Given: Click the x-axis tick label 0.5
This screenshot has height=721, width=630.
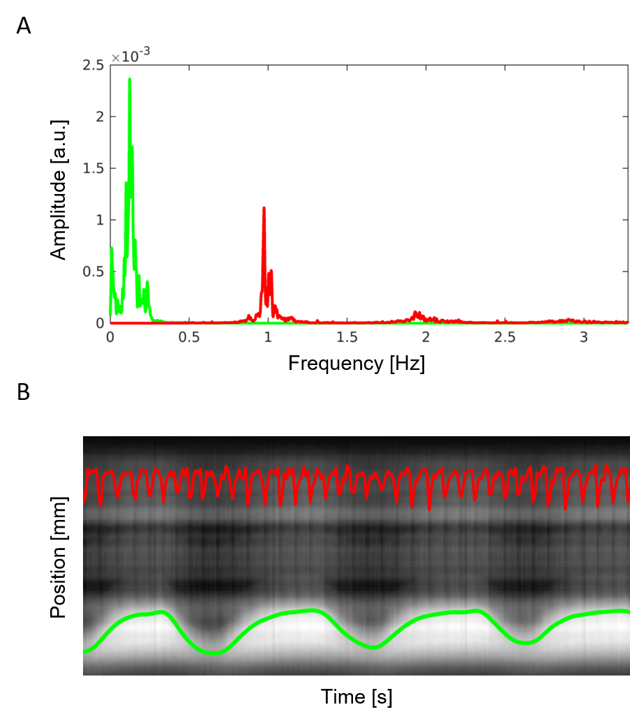Looking at the screenshot, I should click(189, 337).
